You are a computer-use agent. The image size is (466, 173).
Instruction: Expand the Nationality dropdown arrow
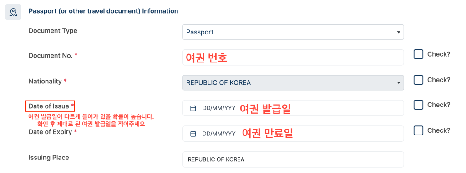[399, 83]
